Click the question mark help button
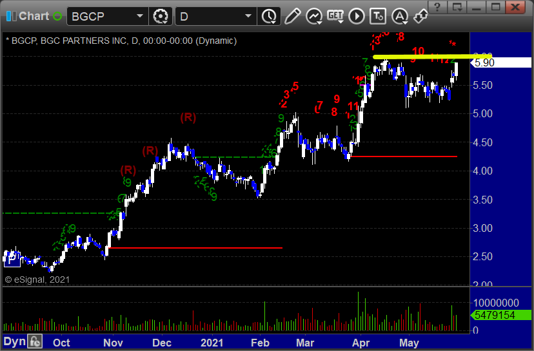The image size is (534, 351). coord(437,7)
